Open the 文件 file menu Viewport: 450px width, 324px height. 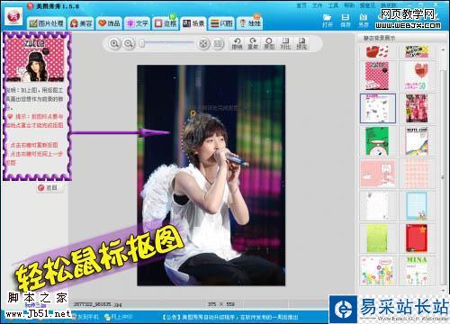[317, 5]
